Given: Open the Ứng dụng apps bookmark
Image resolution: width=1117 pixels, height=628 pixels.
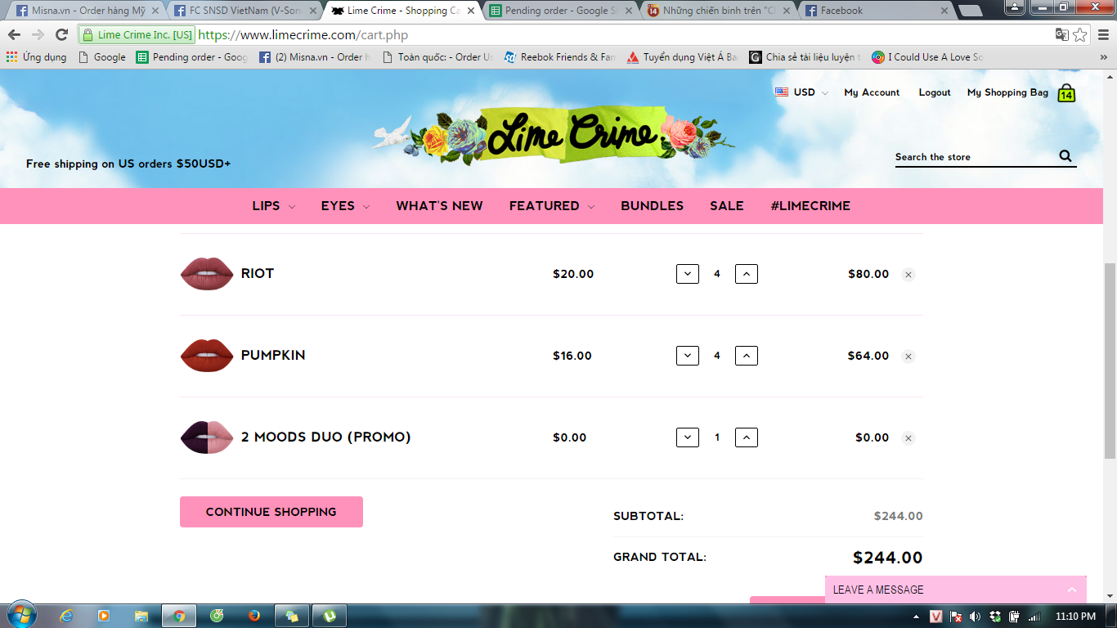Looking at the screenshot, I should (37, 57).
